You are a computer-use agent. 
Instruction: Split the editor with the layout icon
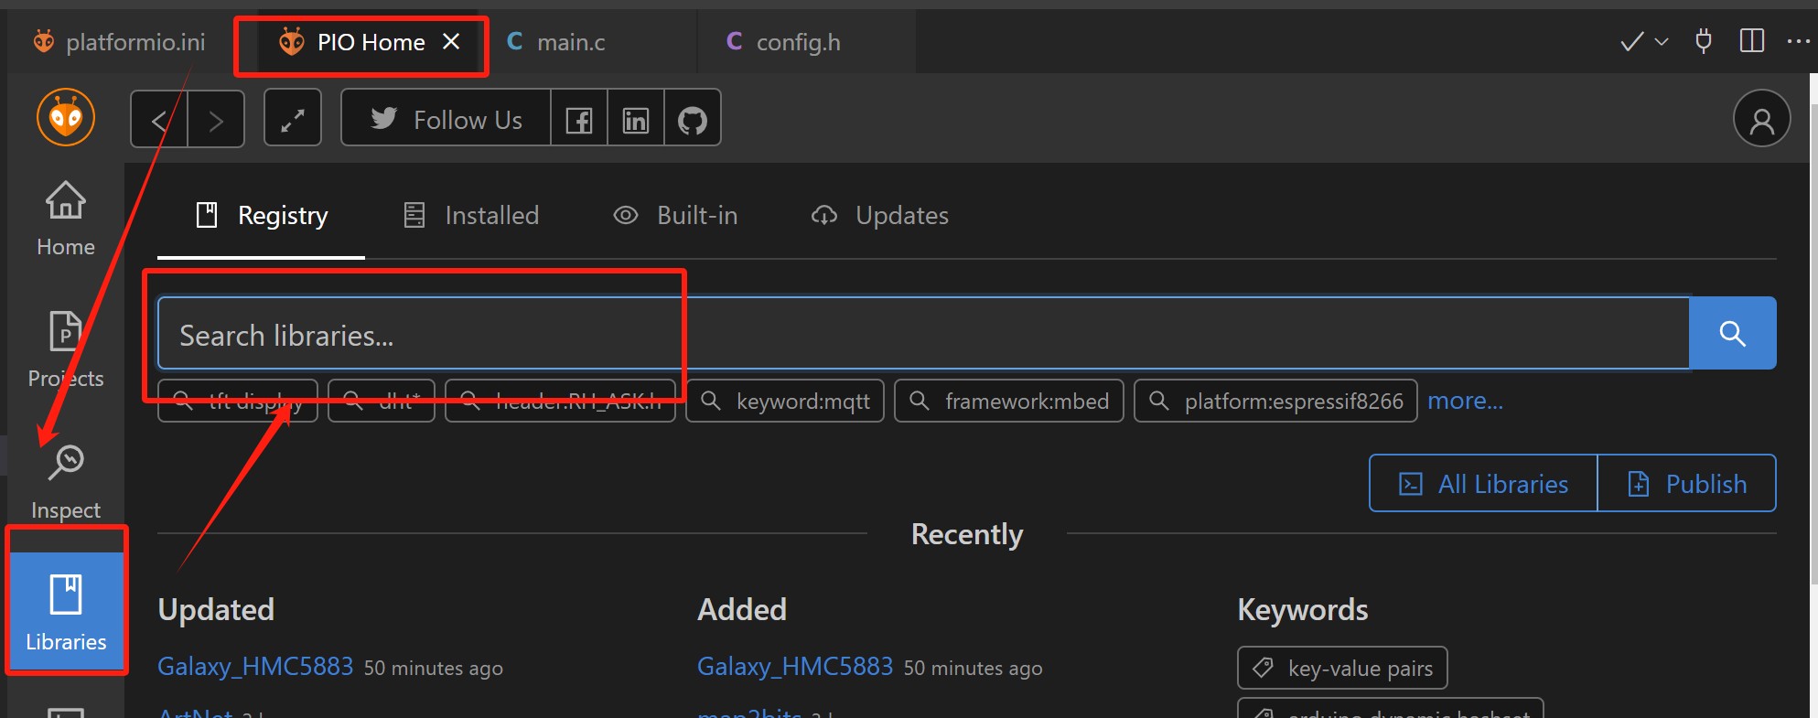(x=1751, y=41)
